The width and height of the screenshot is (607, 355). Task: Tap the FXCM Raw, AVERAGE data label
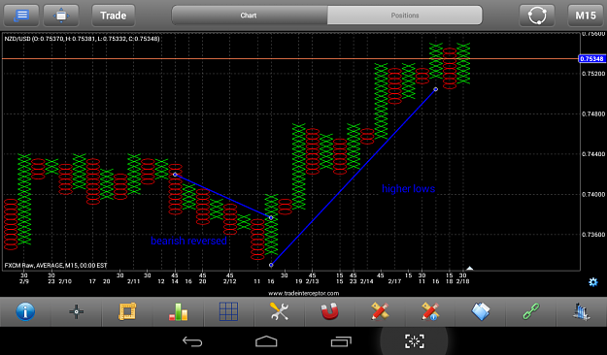pyautogui.click(x=55, y=266)
